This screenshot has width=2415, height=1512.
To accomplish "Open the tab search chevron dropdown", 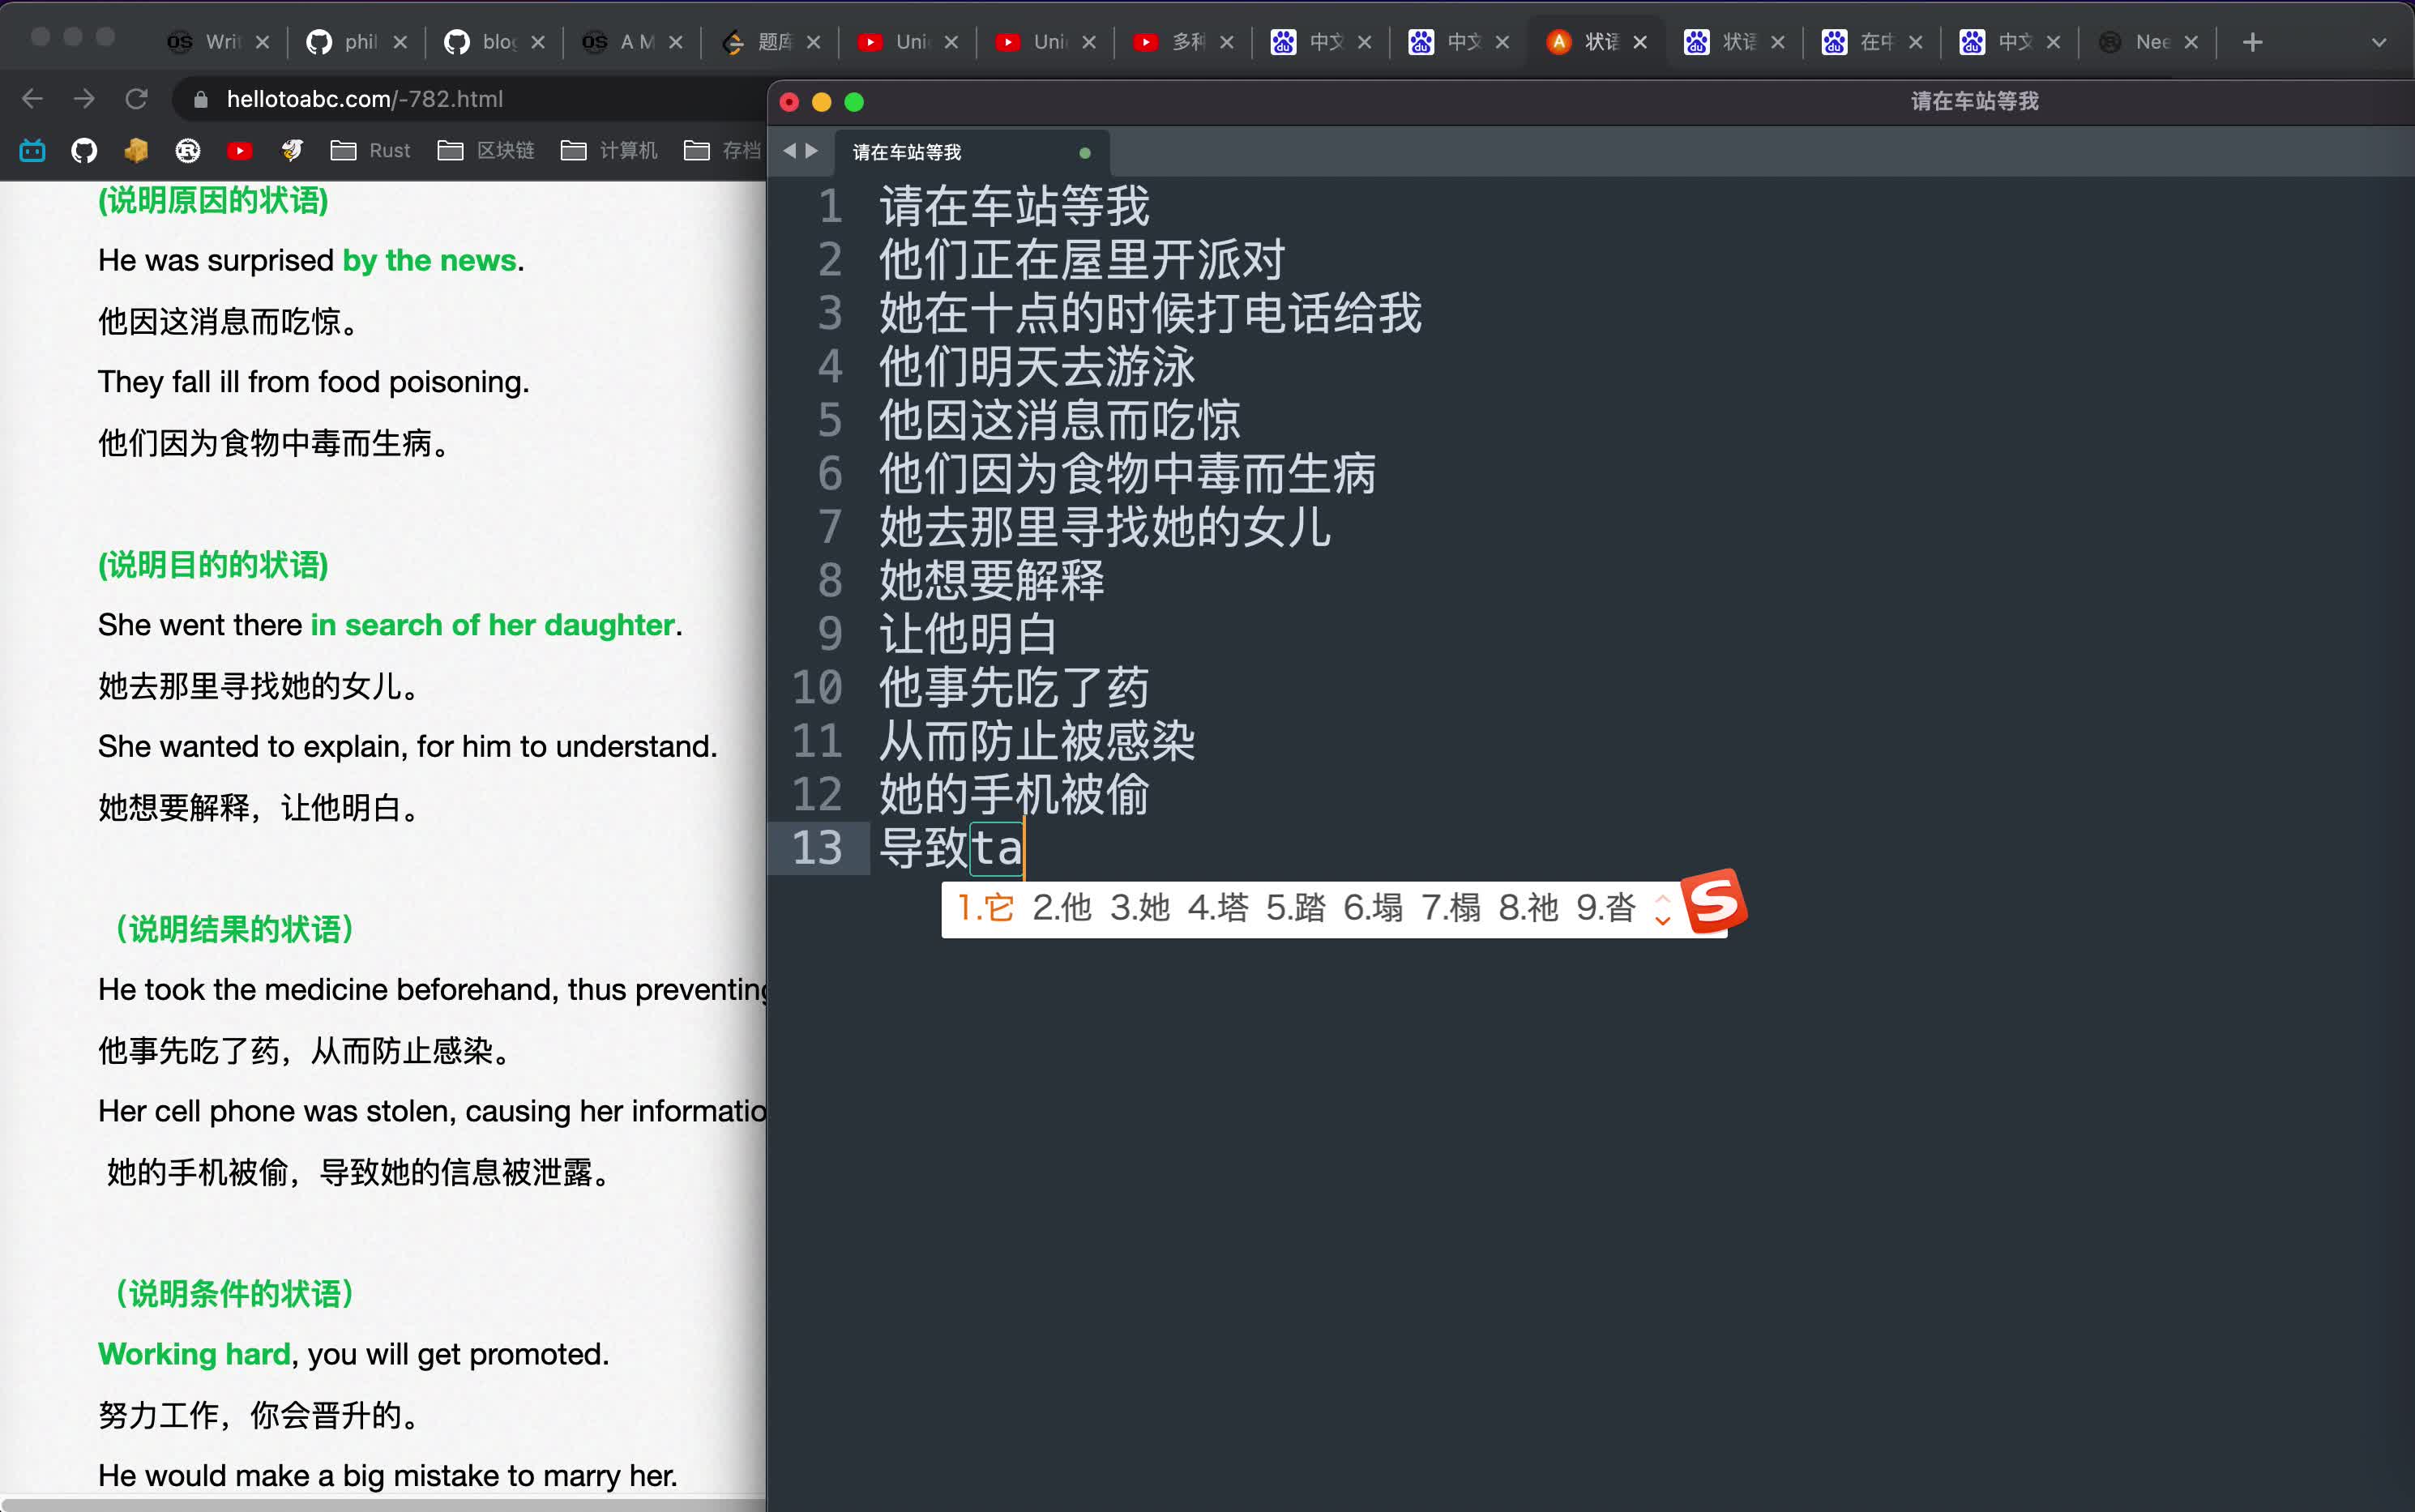I will [x=2379, y=42].
